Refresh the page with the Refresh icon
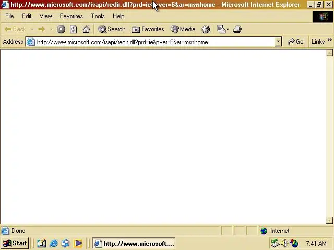334x250 pixels. pyautogui.click(x=73, y=29)
